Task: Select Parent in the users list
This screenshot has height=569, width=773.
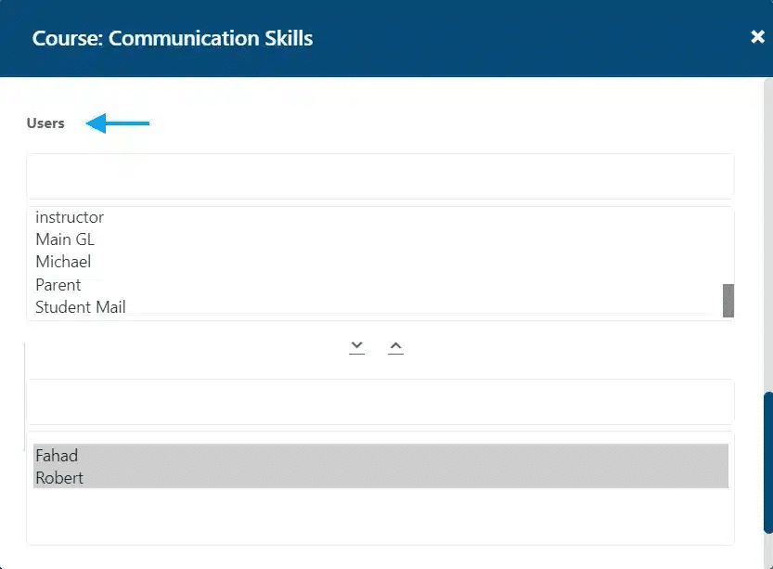Action: tap(58, 284)
